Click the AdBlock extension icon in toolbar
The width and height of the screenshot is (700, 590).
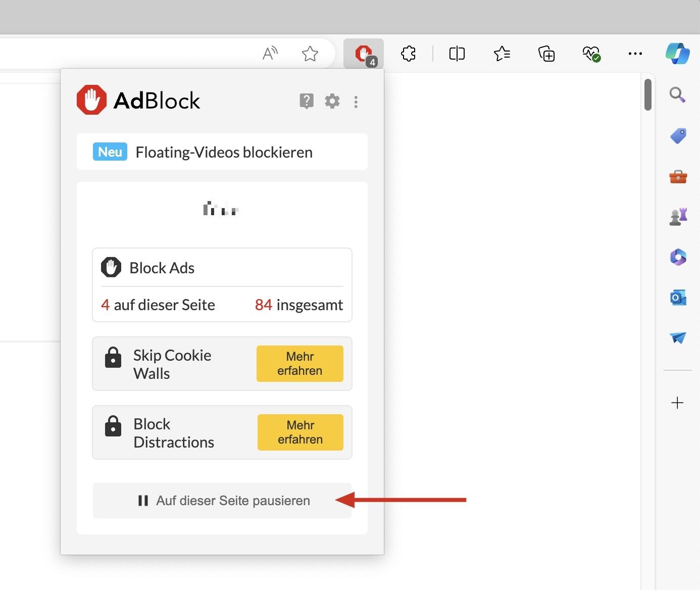click(364, 54)
